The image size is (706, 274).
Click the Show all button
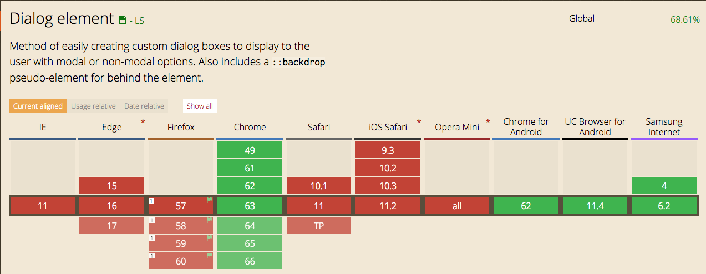[200, 106]
